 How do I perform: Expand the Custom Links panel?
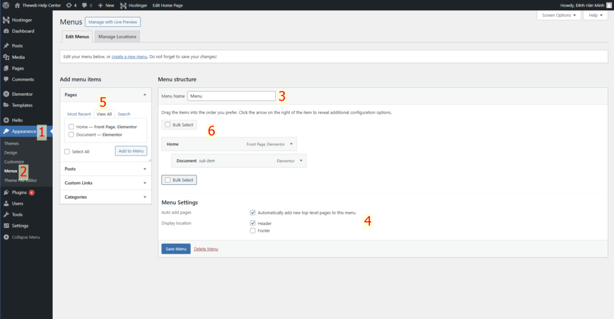[x=105, y=183]
